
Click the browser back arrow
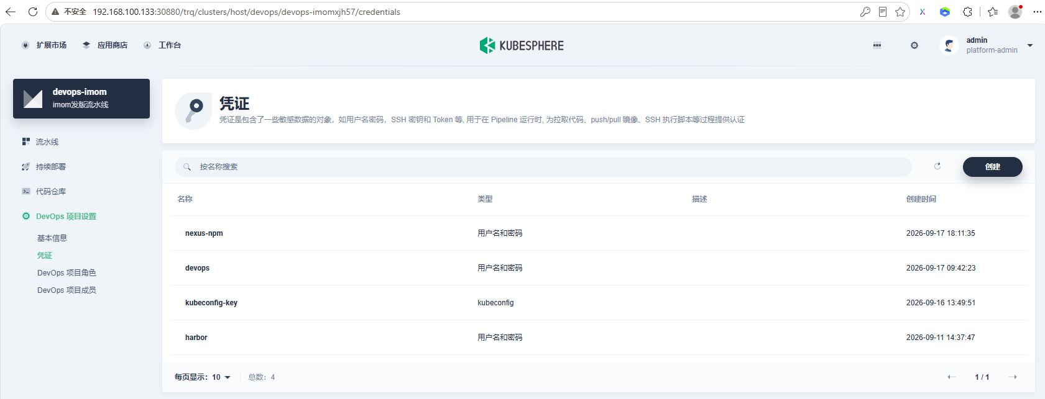pos(11,12)
